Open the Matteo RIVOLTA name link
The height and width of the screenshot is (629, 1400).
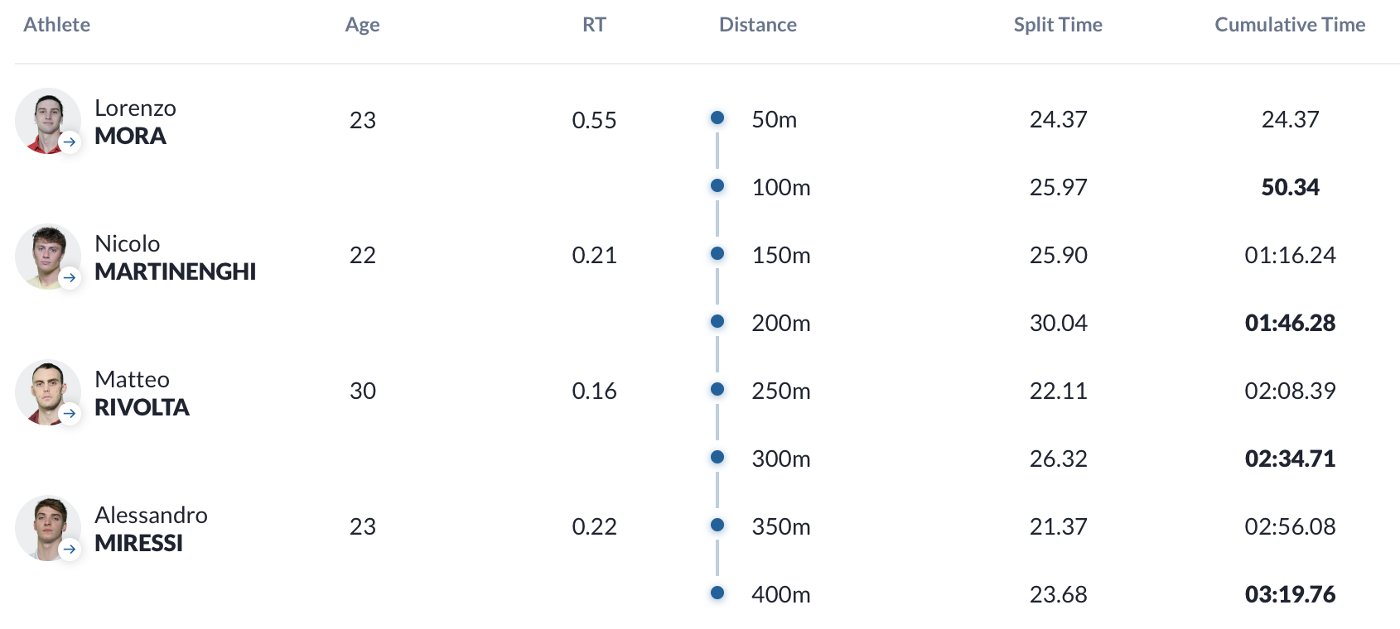point(142,393)
